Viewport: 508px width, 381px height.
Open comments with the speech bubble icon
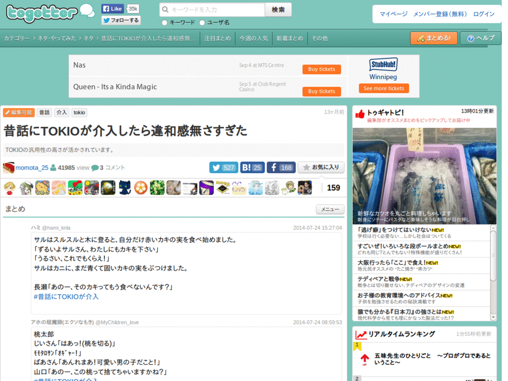click(94, 167)
